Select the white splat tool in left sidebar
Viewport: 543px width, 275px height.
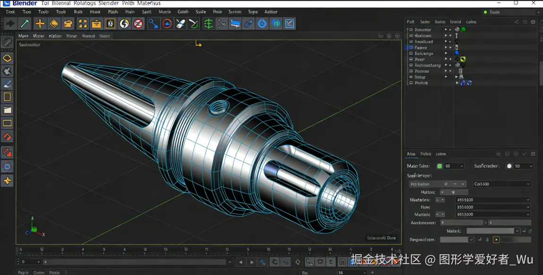[x=7, y=71]
